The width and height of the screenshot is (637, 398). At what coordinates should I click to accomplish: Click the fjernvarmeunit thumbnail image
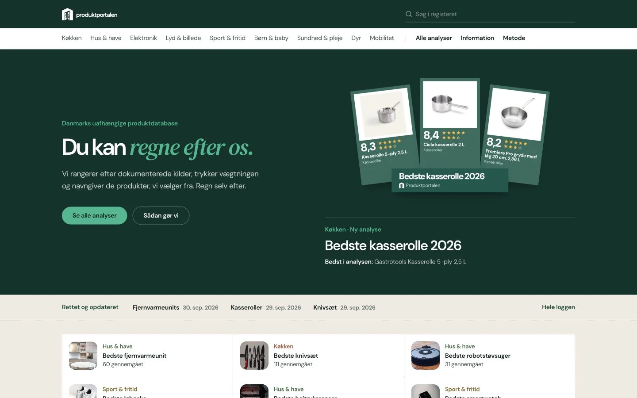click(83, 356)
